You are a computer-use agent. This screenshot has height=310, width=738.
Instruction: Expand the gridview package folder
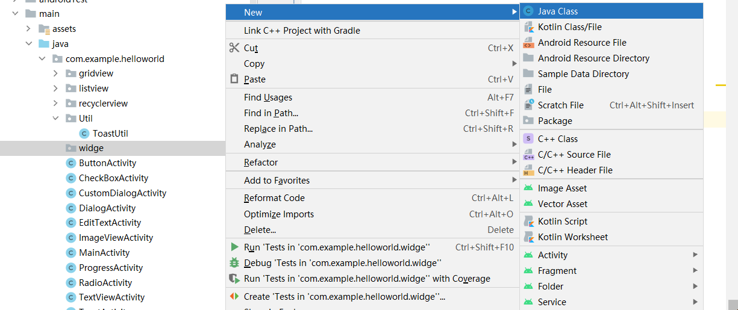55,73
